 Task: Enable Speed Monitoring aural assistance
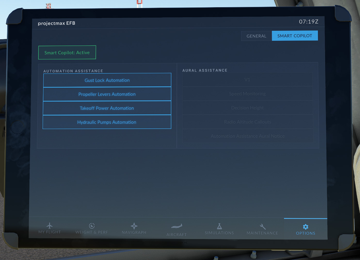click(x=247, y=94)
